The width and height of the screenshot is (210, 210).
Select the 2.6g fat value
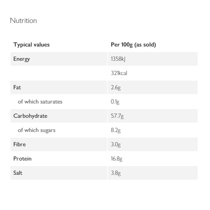tap(116, 88)
